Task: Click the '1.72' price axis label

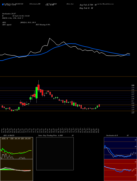Action: click(x=133, y=108)
